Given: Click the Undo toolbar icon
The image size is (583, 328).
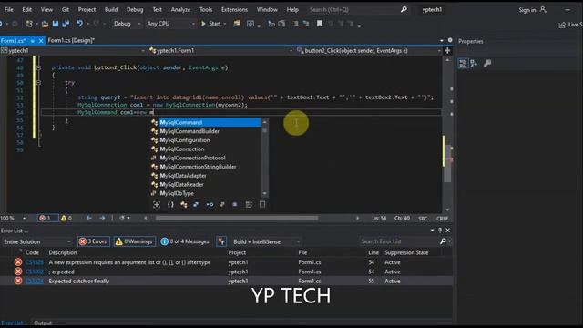Looking at the screenshot, I should click(x=79, y=24).
